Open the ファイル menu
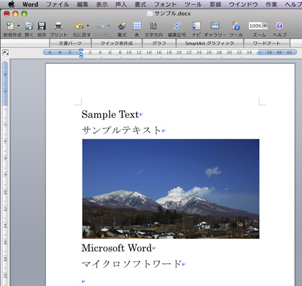The image size is (302, 286). (57, 4)
